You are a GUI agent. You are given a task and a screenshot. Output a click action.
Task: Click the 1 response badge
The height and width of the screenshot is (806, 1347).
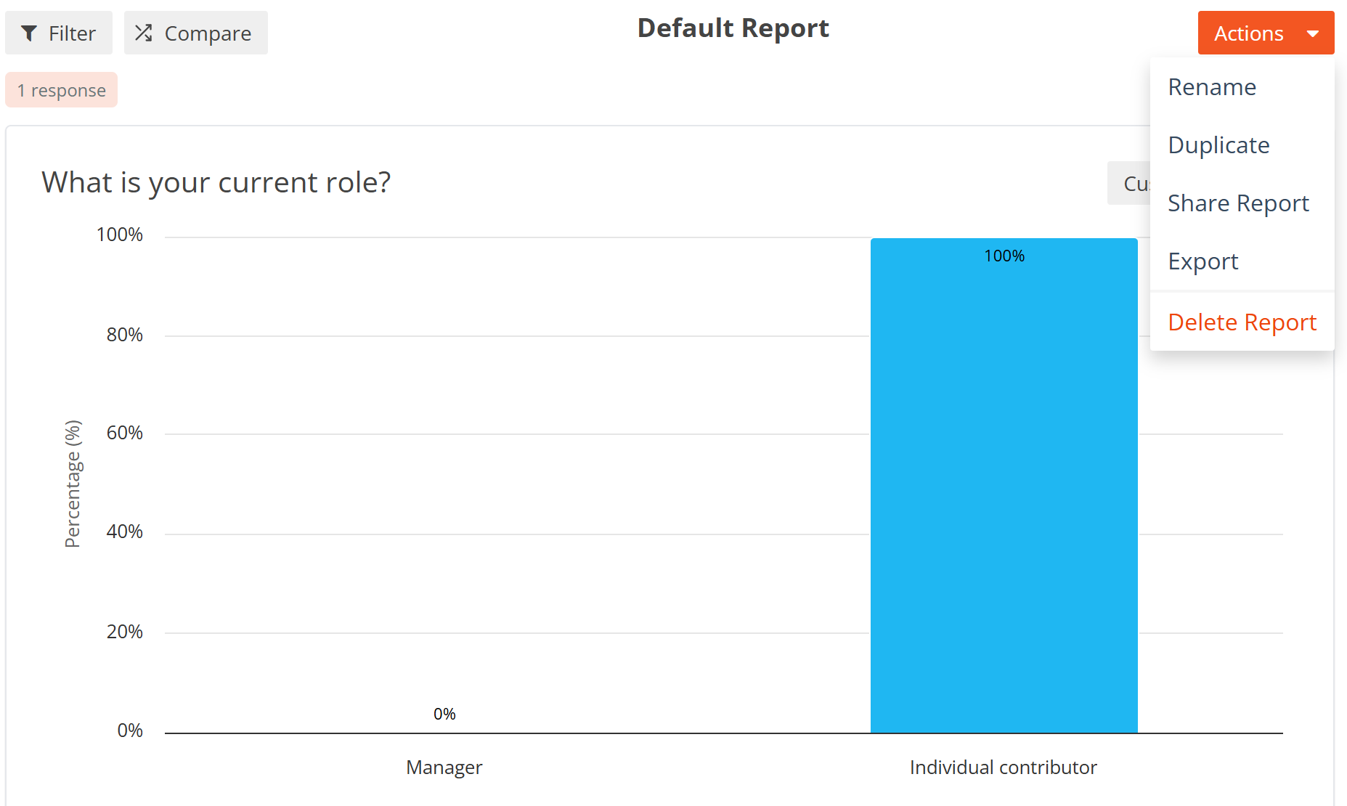coord(62,90)
